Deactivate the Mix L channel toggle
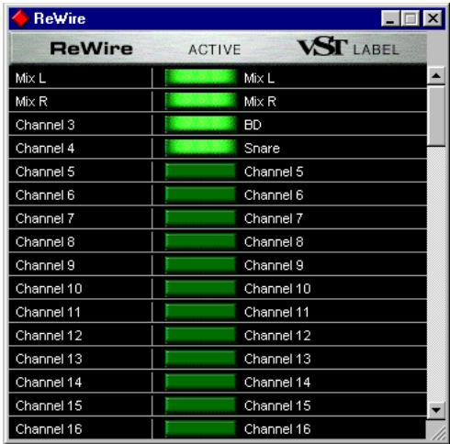Screen dimensions: 450x444 click(x=200, y=77)
